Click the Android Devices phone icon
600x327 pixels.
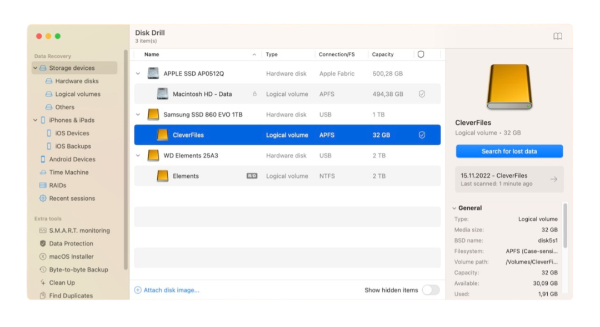point(43,159)
